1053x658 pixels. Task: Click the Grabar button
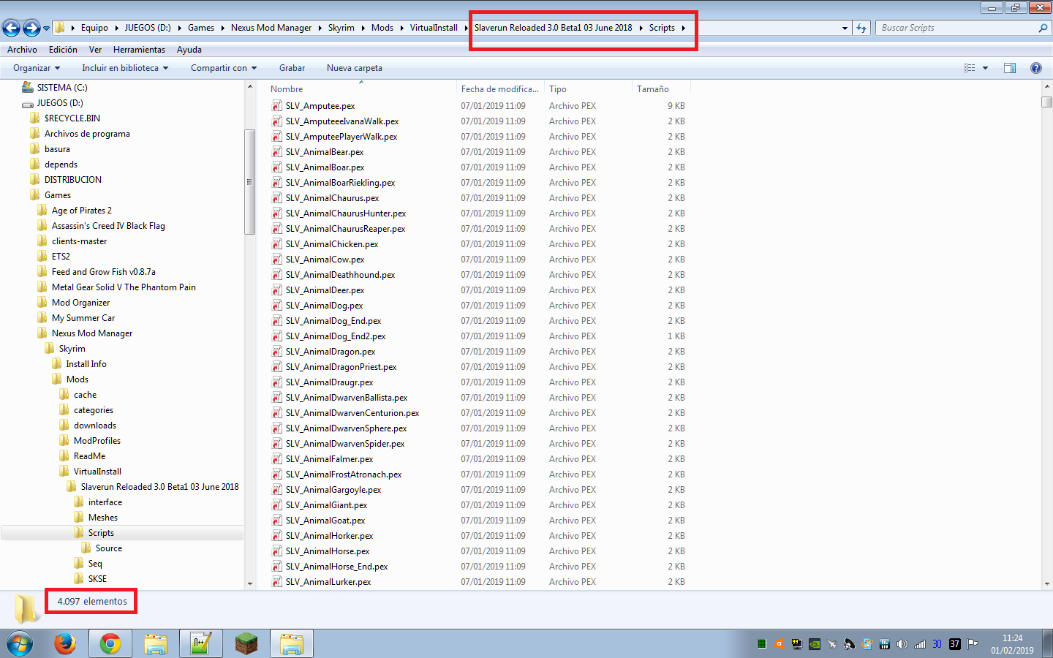tap(292, 68)
